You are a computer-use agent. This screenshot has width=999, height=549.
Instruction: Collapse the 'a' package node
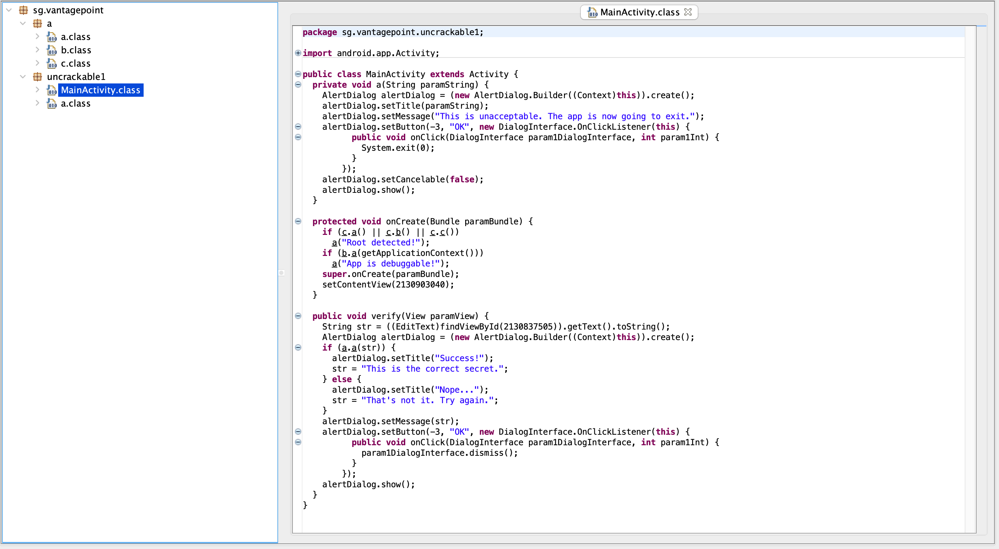tap(23, 23)
